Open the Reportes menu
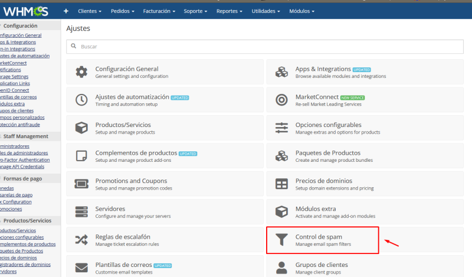Viewport: 472px width, 277px height. [x=231, y=11]
